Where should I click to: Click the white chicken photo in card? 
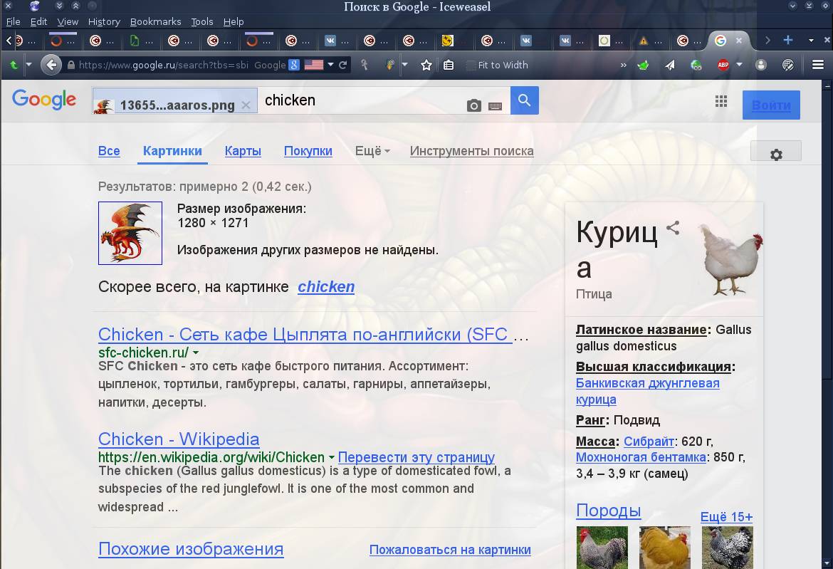[731, 259]
